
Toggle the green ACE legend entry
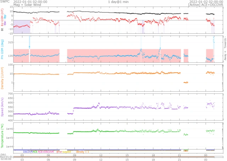coord(35,151)
